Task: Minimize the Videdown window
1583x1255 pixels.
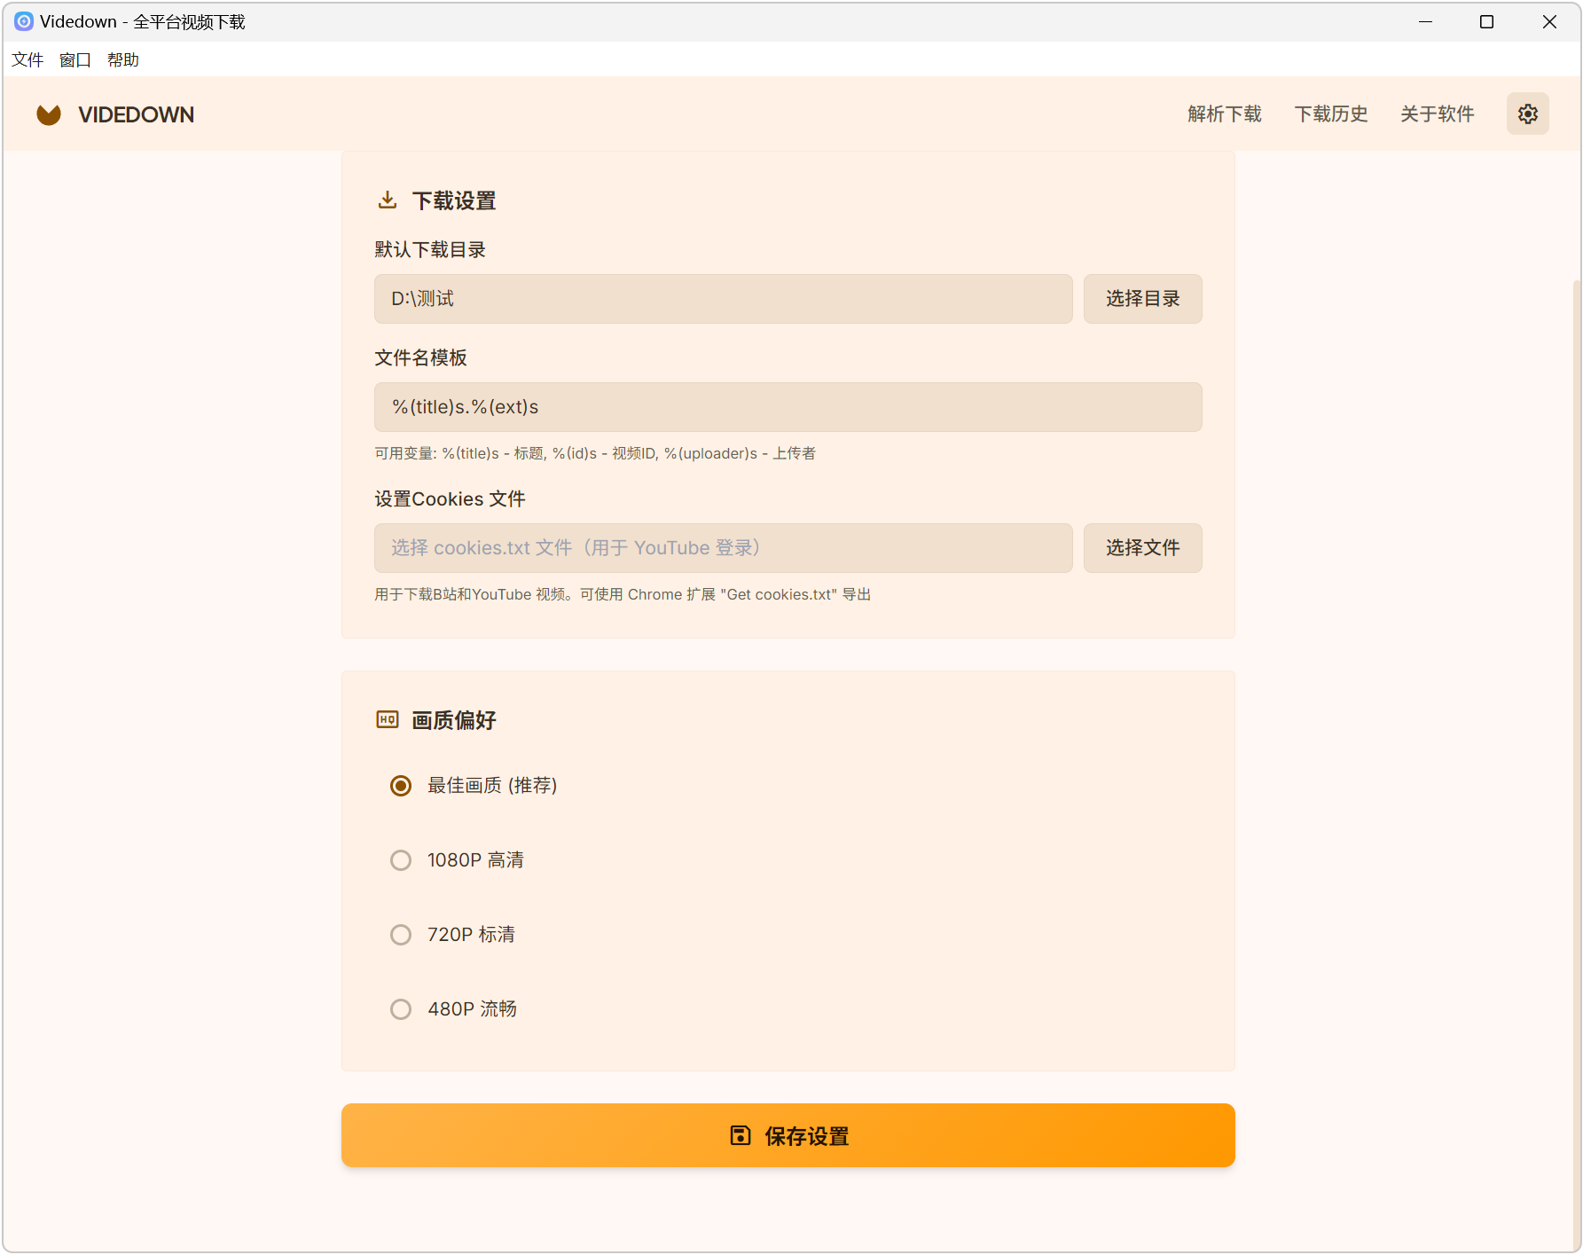Action: [x=1425, y=21]
